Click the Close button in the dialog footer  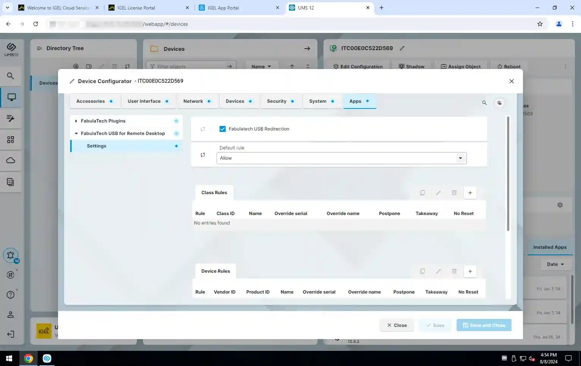397,325
